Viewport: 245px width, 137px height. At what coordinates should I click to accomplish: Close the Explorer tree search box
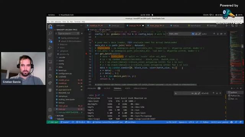[x=82, y=33]
